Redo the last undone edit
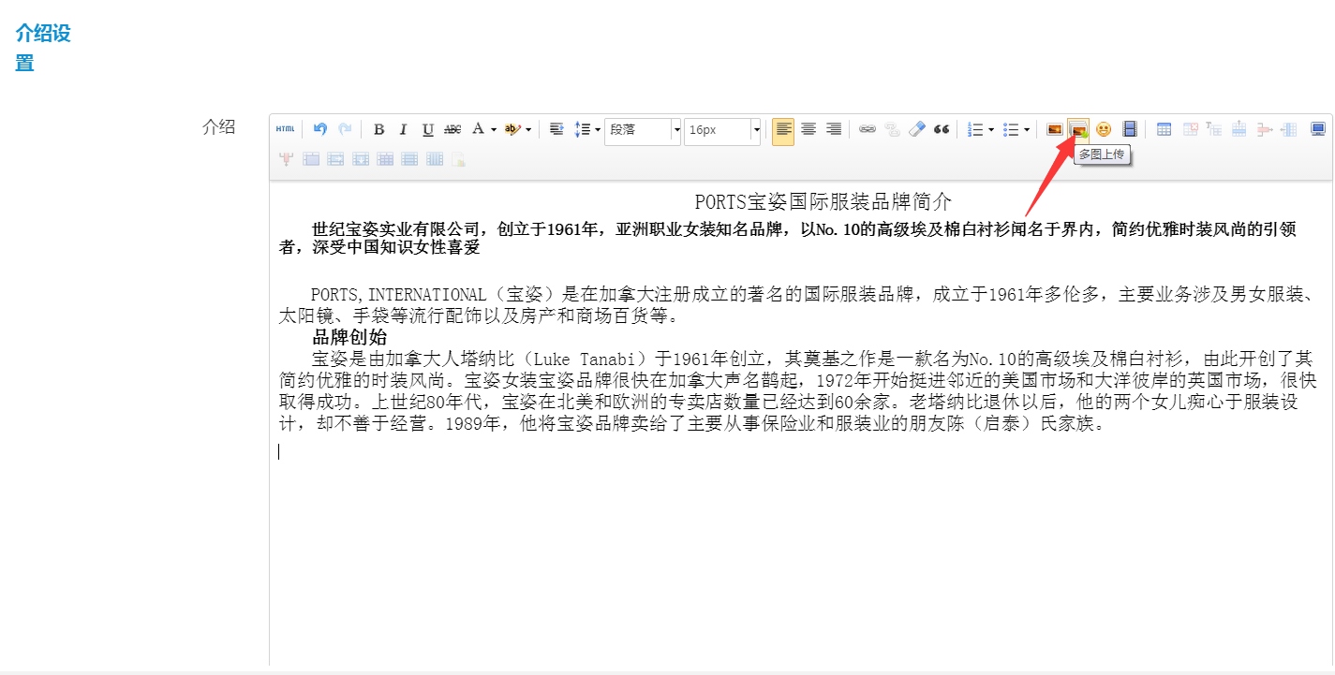 [345, 129]
